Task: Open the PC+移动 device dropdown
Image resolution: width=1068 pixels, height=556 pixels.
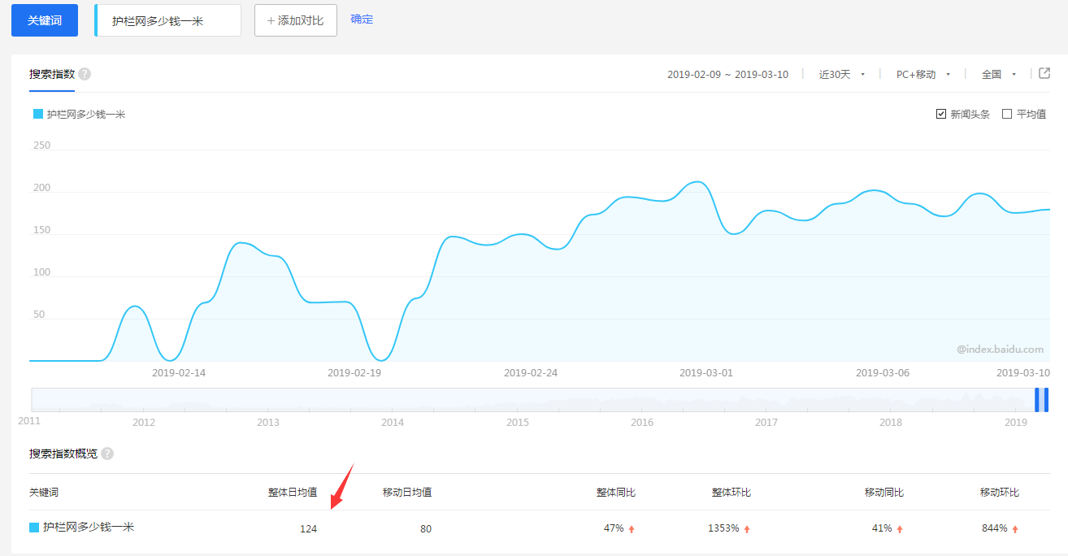Action: (923, 74)
